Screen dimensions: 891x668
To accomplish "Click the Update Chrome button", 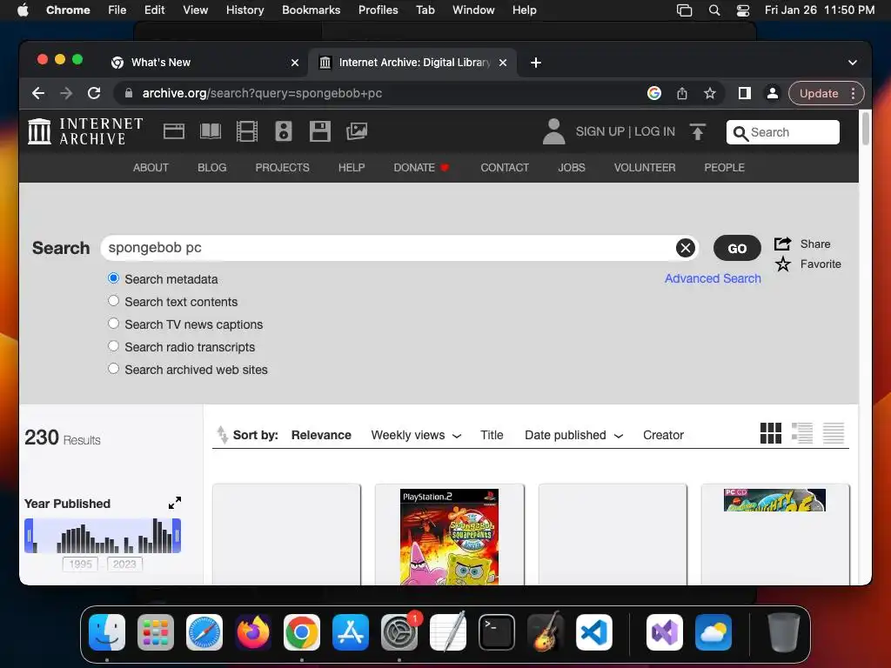I will 818,93.
